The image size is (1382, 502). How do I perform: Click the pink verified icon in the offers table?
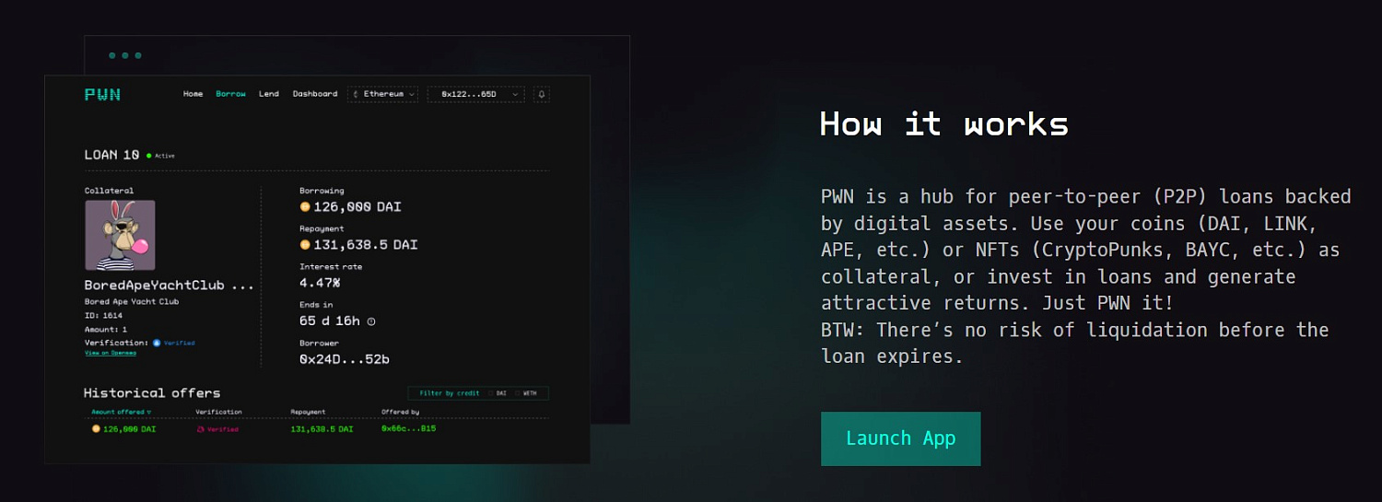click(x=201, y=429)
